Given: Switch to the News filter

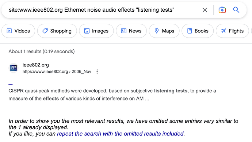Looking at the screenshot, I should pos(131,31).
